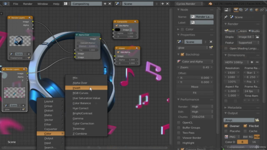
Task: Browse output folder icon next to /tmp\
Action: pyautogui.click(x=257, y=120)
